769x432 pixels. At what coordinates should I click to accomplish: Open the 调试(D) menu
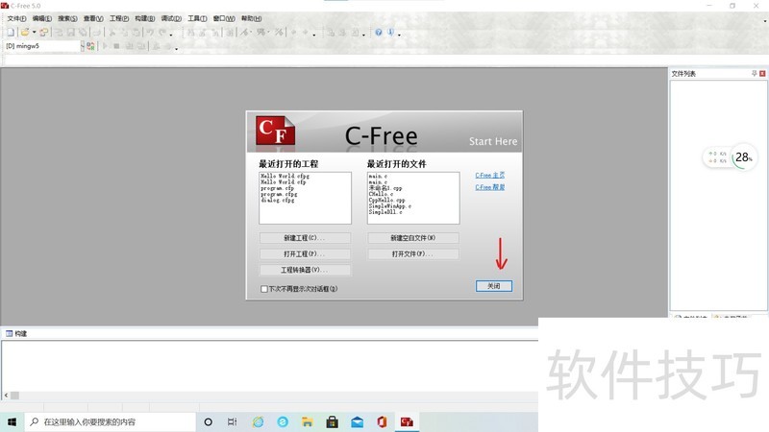[x=171, y=18]
